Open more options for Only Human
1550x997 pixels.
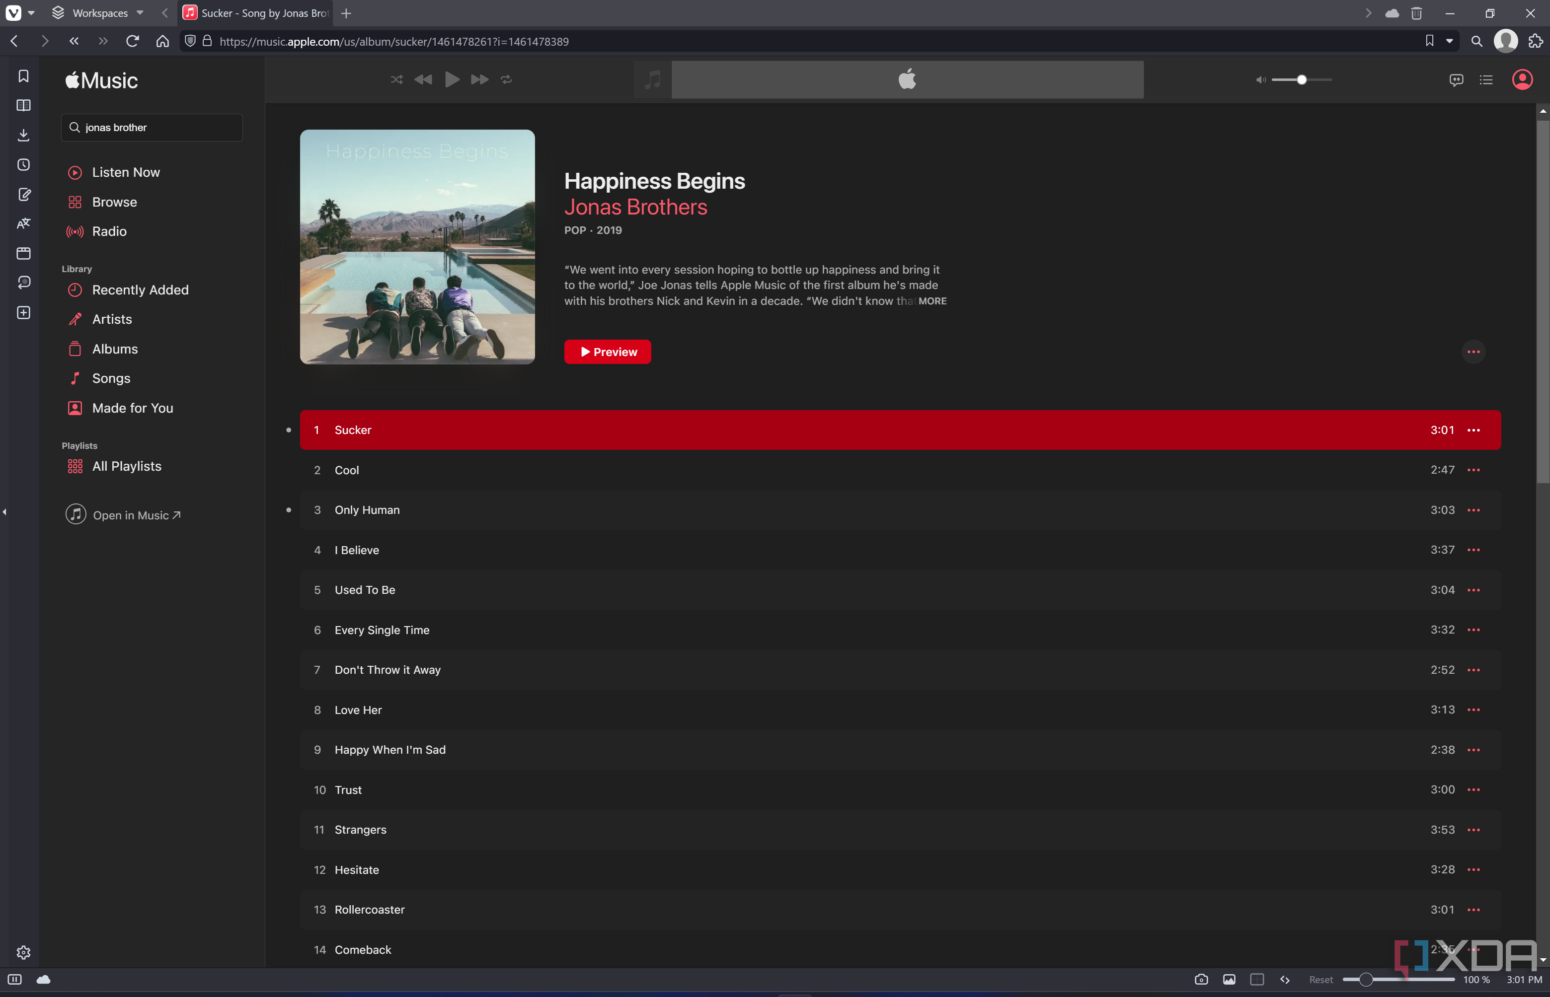(x=1473, y=510)
